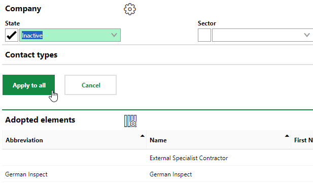
Task: Open column configuration icon for Adopted elements
Action: coord(130,121)
